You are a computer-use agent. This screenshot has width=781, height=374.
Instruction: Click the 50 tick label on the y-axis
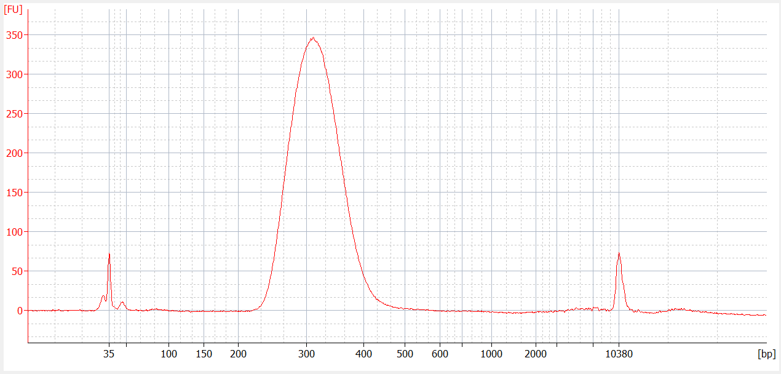17,271
